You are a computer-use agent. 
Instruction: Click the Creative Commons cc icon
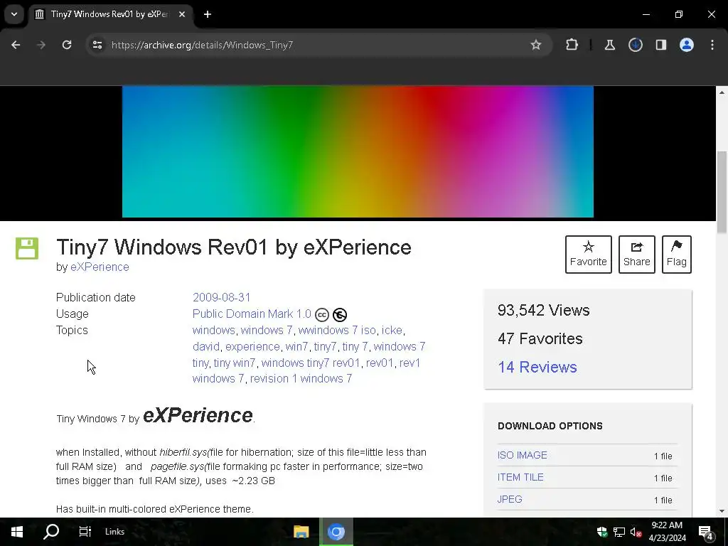(x=322, y=315)
